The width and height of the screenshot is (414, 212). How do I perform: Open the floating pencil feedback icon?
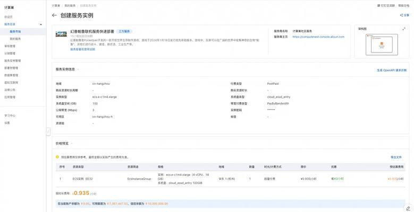[408, 208]
